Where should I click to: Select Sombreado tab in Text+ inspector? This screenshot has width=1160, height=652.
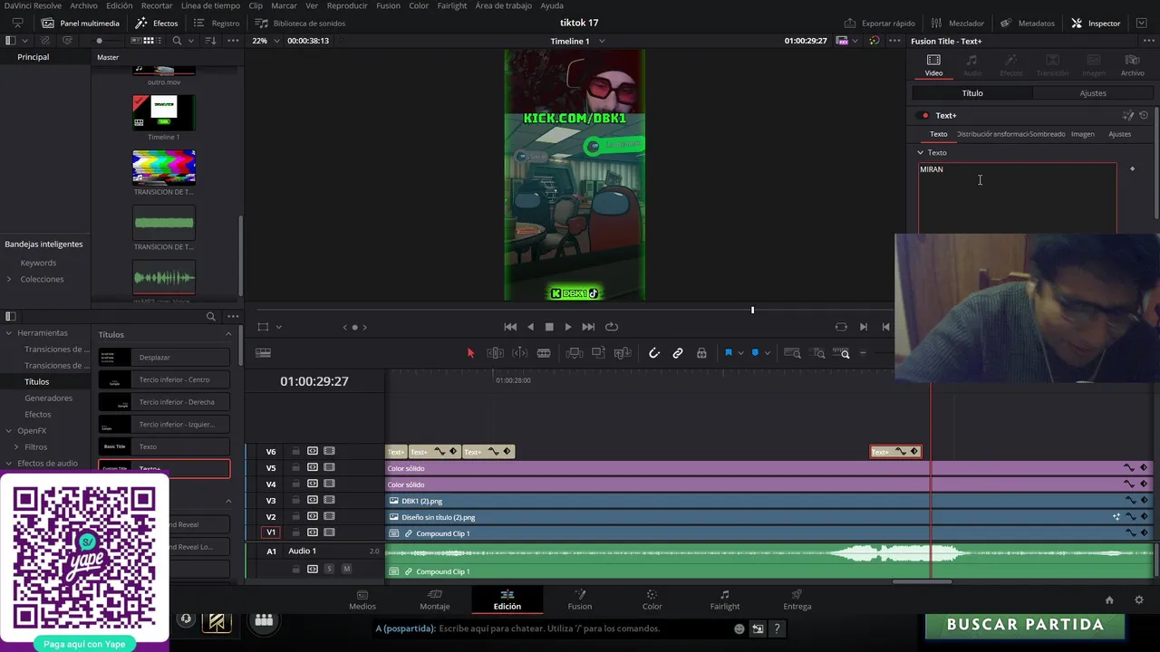tap(1049, 134)
